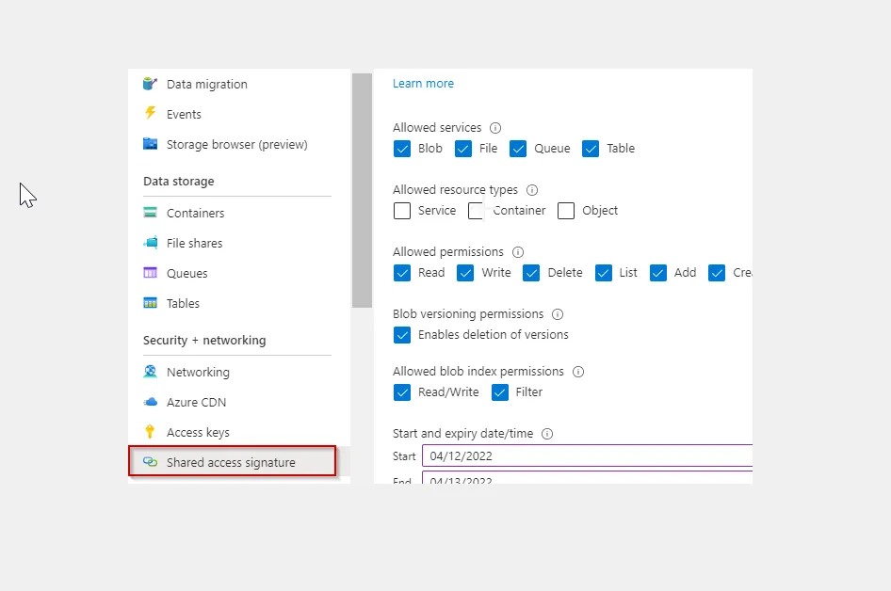
Task: Click the Containers icon in sidebar
Action: click(x=151, y=213)
